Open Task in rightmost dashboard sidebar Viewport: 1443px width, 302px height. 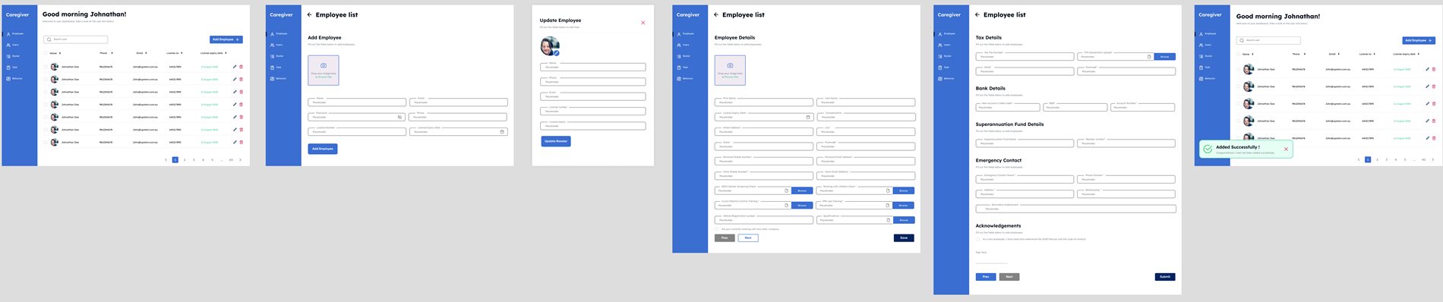(1205, 68)
